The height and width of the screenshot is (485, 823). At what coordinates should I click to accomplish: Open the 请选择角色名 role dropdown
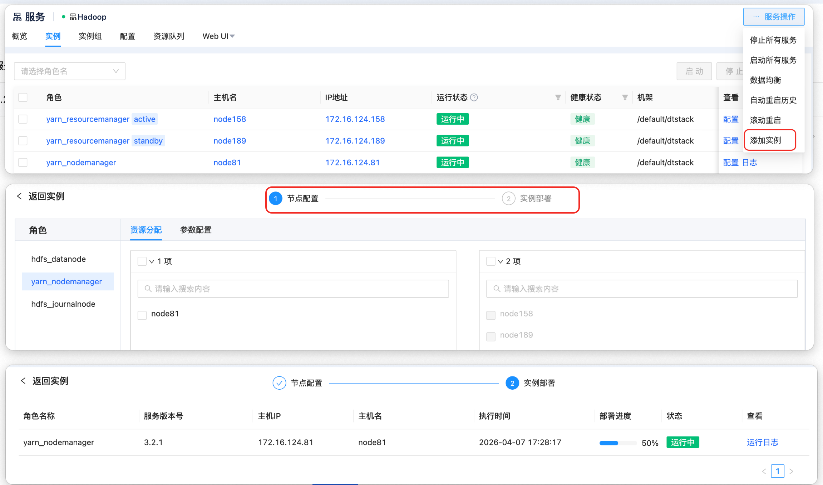coord(70,71)
